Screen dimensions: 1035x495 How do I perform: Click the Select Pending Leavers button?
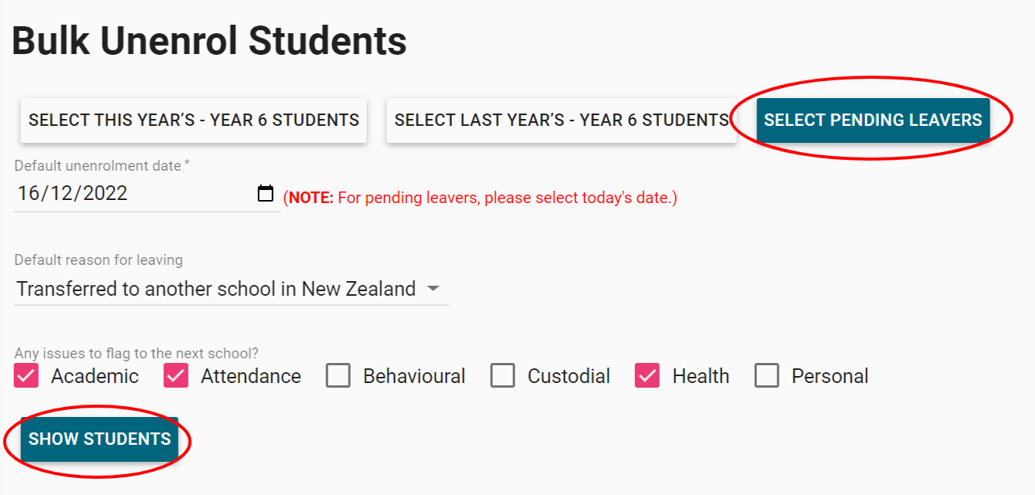873,120
